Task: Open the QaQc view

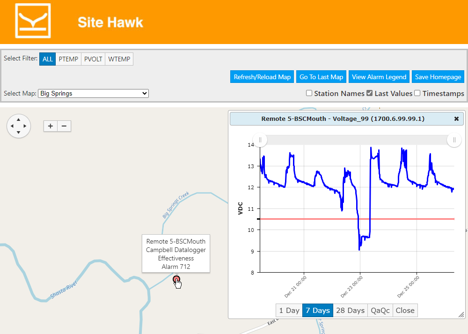Action: [x=380, y=311]
